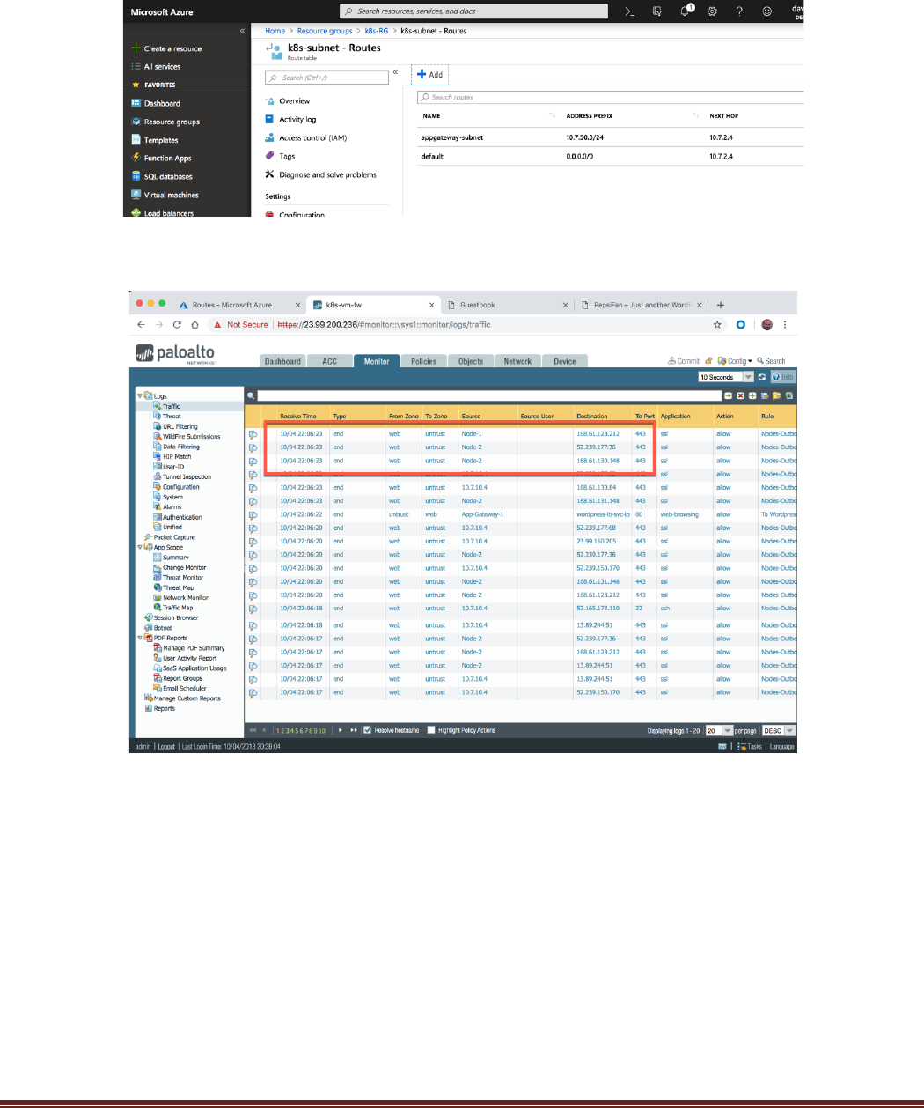The image size is (924, 1108).
Task: Click the Palo Alto log filter field
Action: coord(489,396)
